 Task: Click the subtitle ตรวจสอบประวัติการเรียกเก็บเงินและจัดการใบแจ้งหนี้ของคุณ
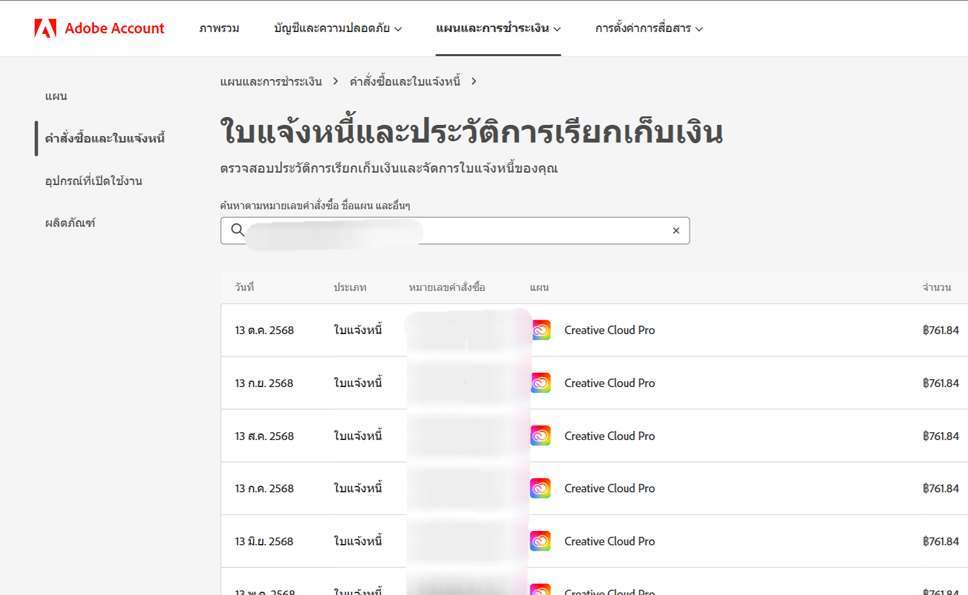coord(389,168)
